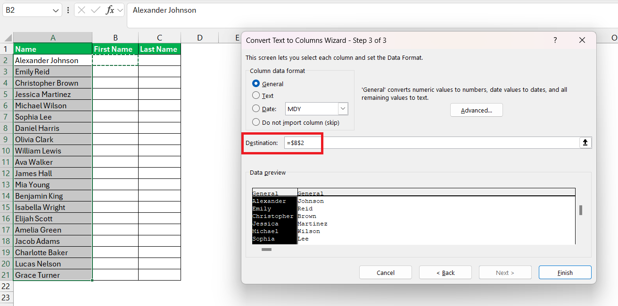Viewport: 618px width, 306px height.
Task: Click the Cancel button in the wizard
Action: coord(386,273)
